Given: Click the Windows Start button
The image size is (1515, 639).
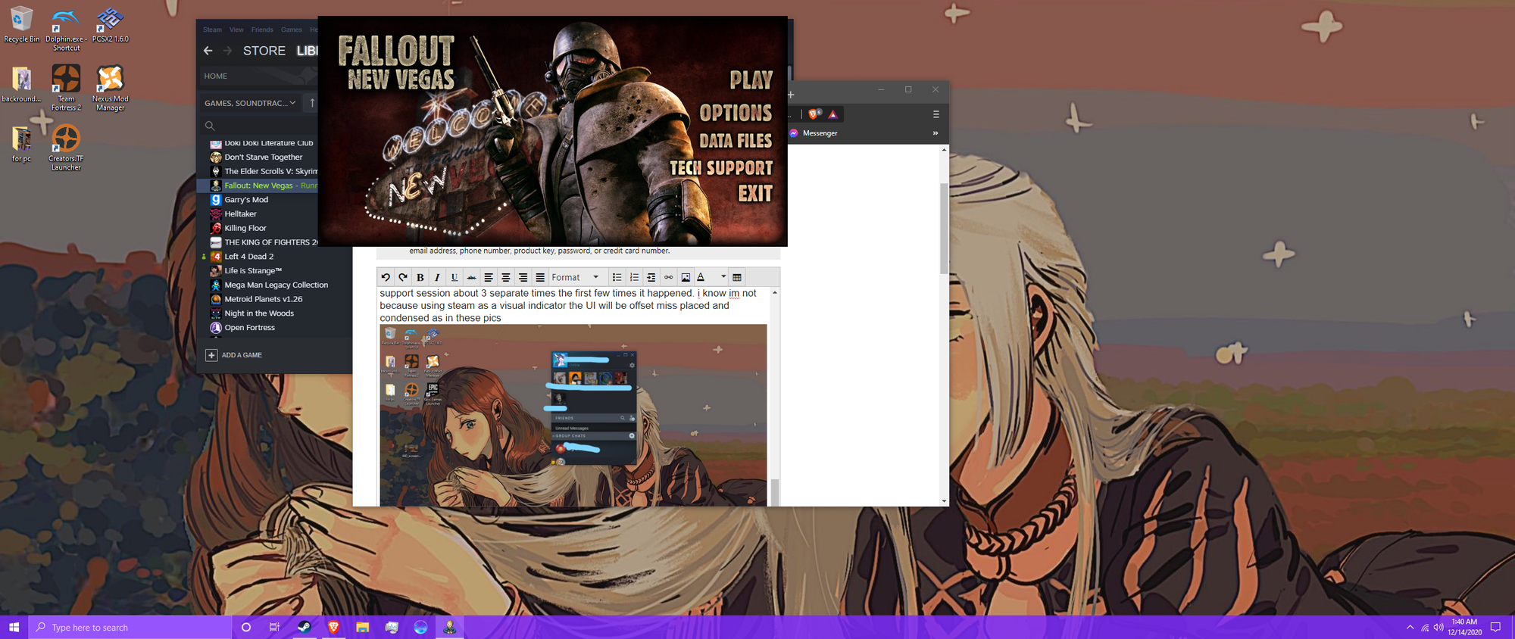Looking at the screenshot, I should [14, 627].
